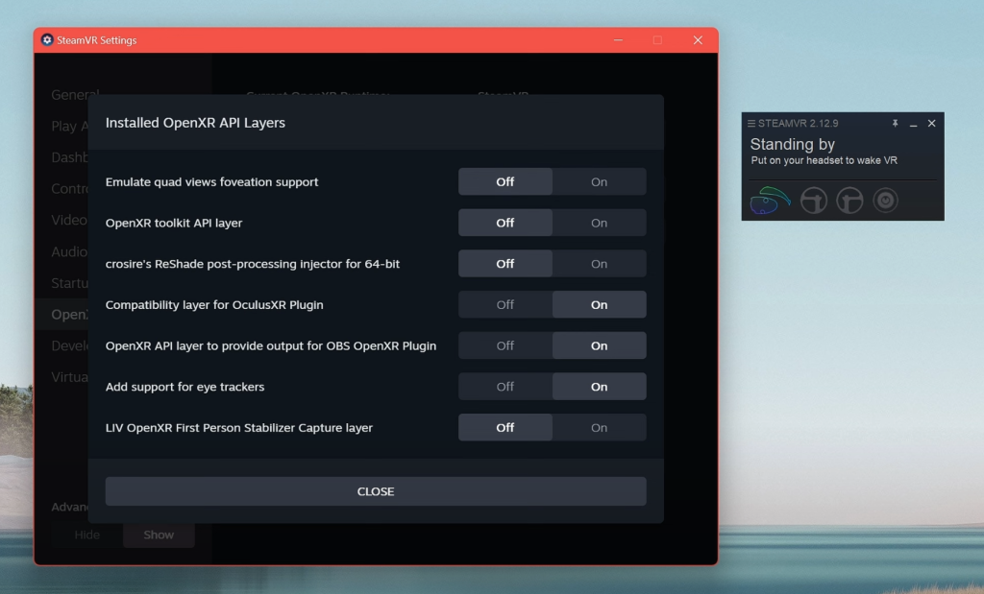Click 'LIV OpenXR First Person Stabilizer Capture layer' text

[x=239, y=427]
